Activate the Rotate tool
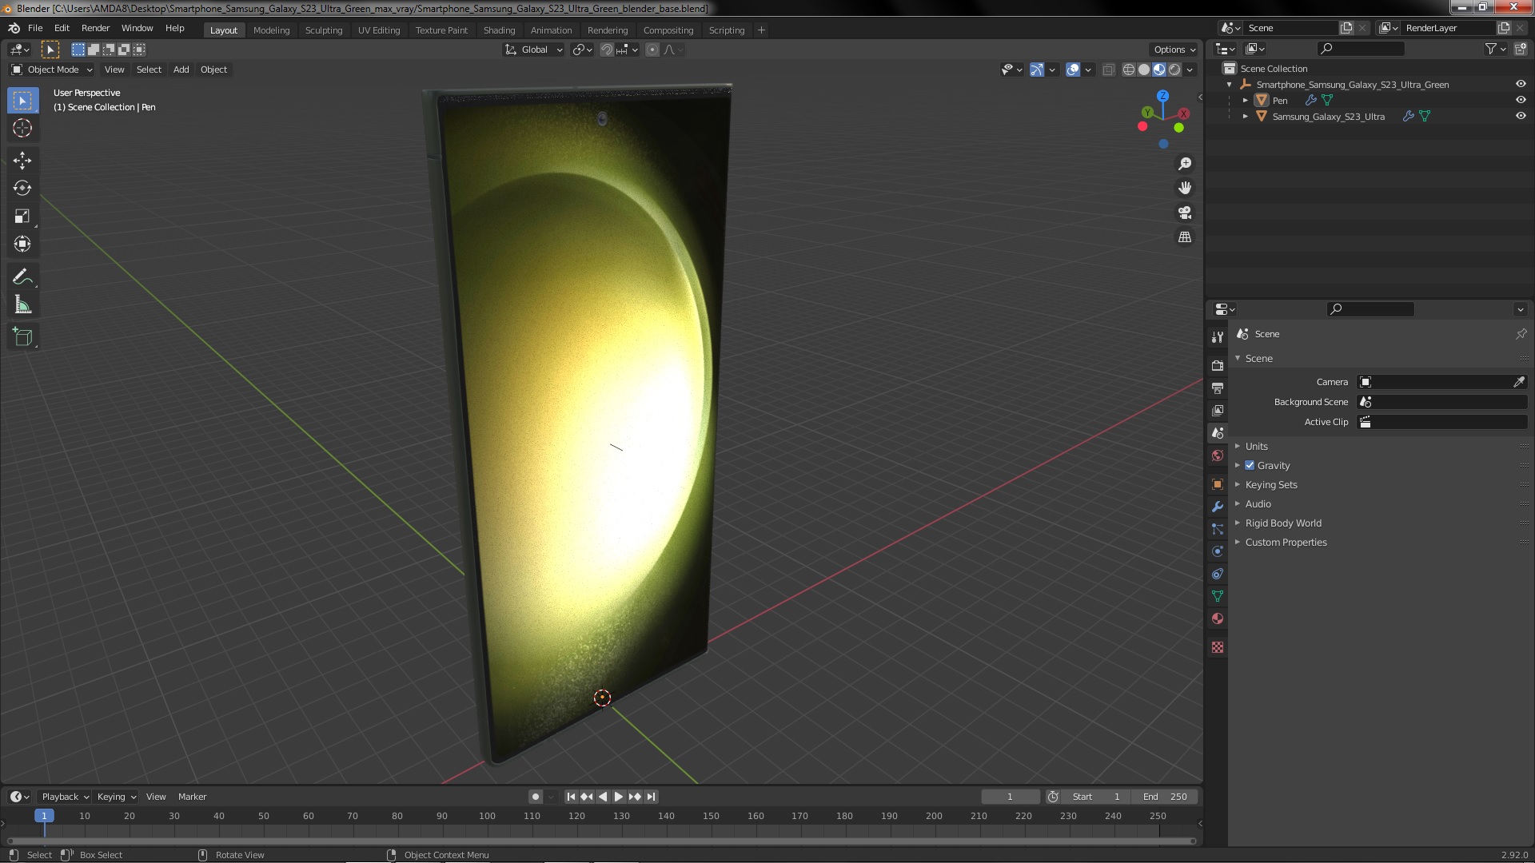Image resolution: width=1535 pixels, height=863 pixels. coord(22,189)
